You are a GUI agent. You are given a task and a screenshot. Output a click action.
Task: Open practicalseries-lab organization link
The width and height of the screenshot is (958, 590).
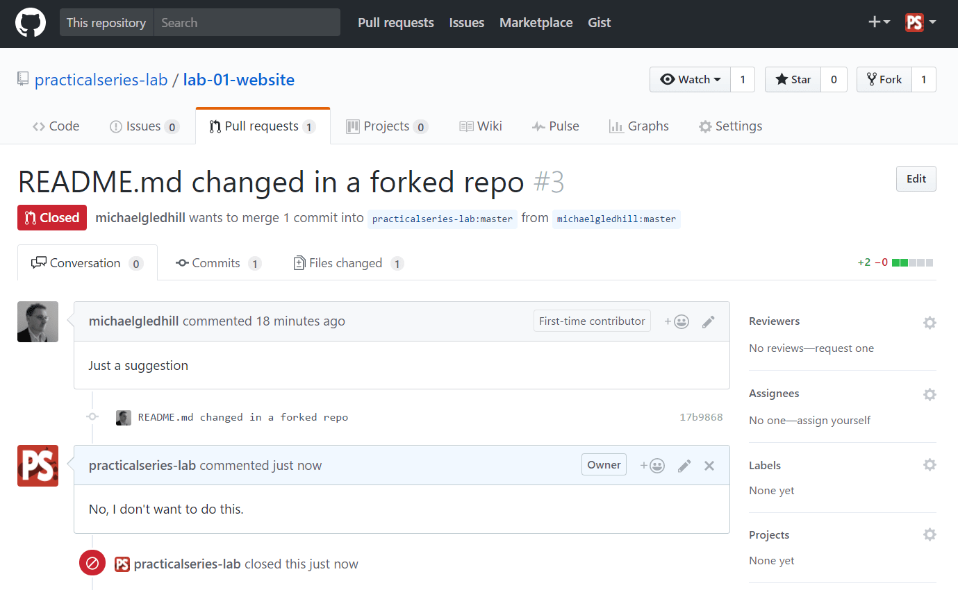[x=101, y=80]
